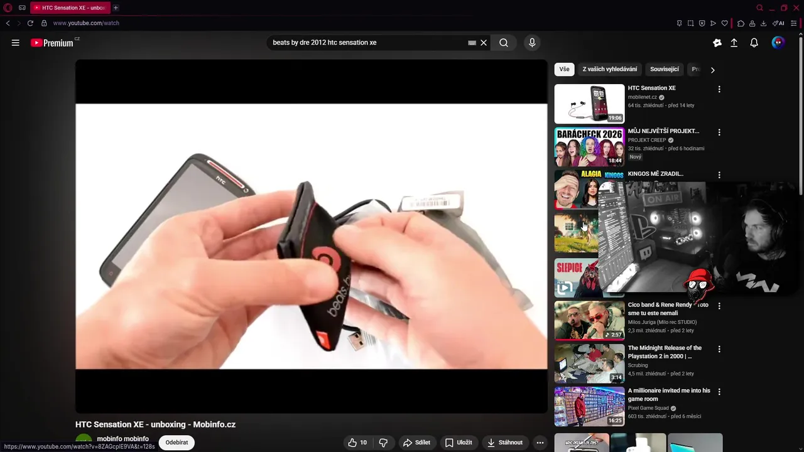Search in tabs magnifier icon

click(x=759, y=8)
